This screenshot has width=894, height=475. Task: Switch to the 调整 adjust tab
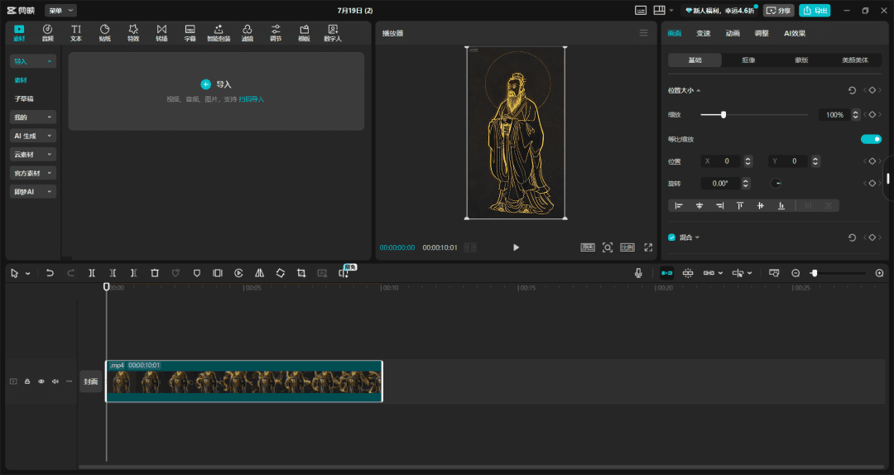(x=762, y=33)
